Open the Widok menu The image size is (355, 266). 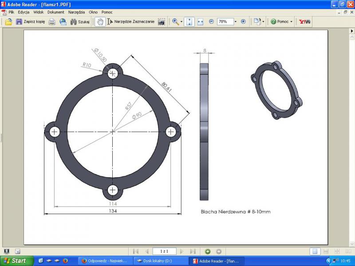[x=38, y=12]
